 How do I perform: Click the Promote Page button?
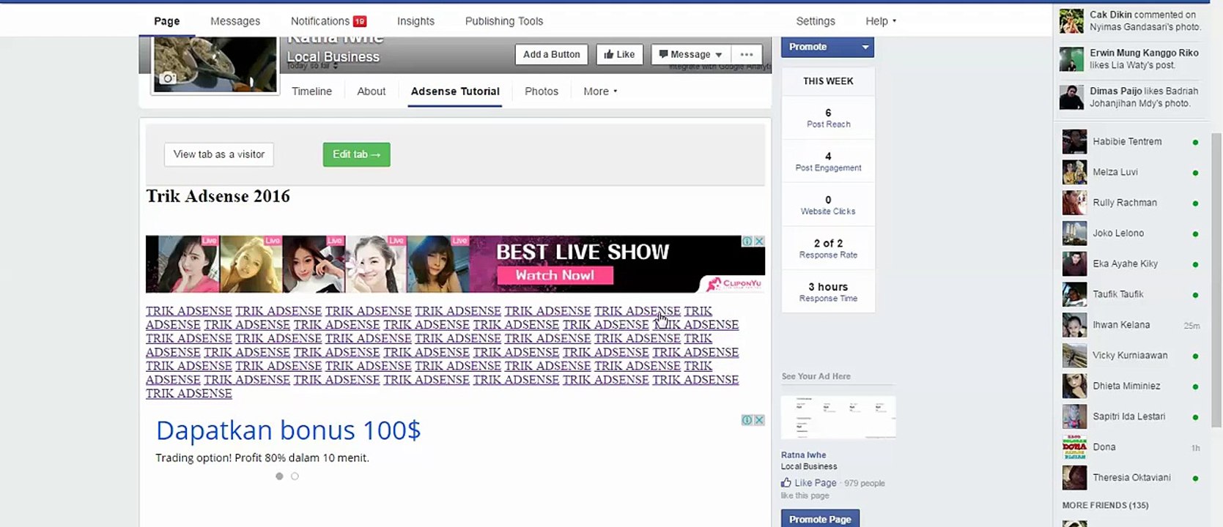(x=820, y=519)
